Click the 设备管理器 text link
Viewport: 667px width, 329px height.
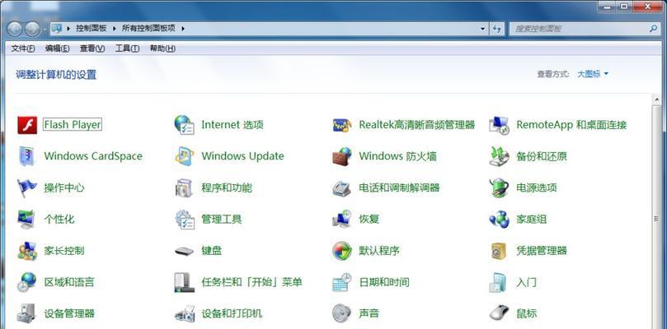tap(69, 313)
